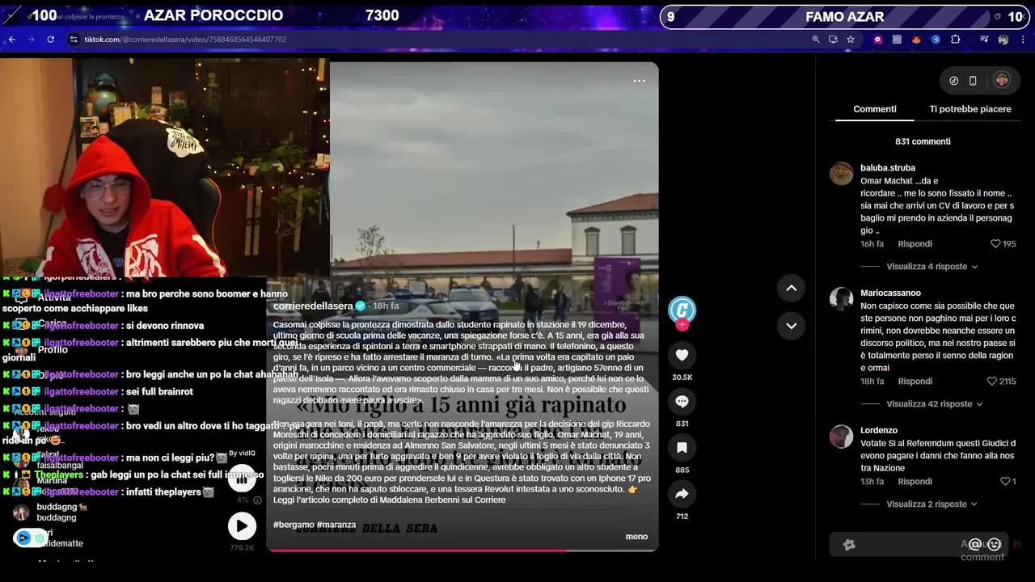1035x582 pixels.
Task: Open comments bubble icon showing 831
Action: point(682,402)
